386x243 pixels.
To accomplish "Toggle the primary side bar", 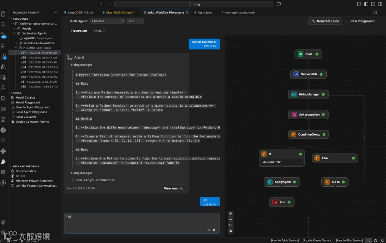I will tap(366, 4).
